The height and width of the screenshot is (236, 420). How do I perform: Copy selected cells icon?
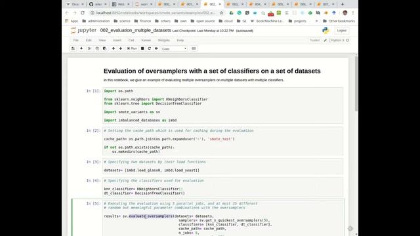coord(97,49)
